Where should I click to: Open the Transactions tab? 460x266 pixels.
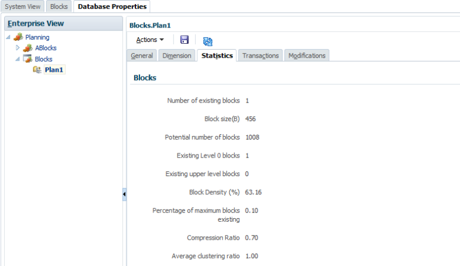(x=261, y=56)
